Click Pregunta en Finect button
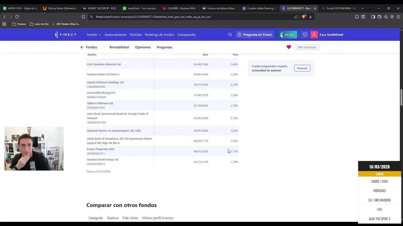403x226 pixels. pos(254,35)
